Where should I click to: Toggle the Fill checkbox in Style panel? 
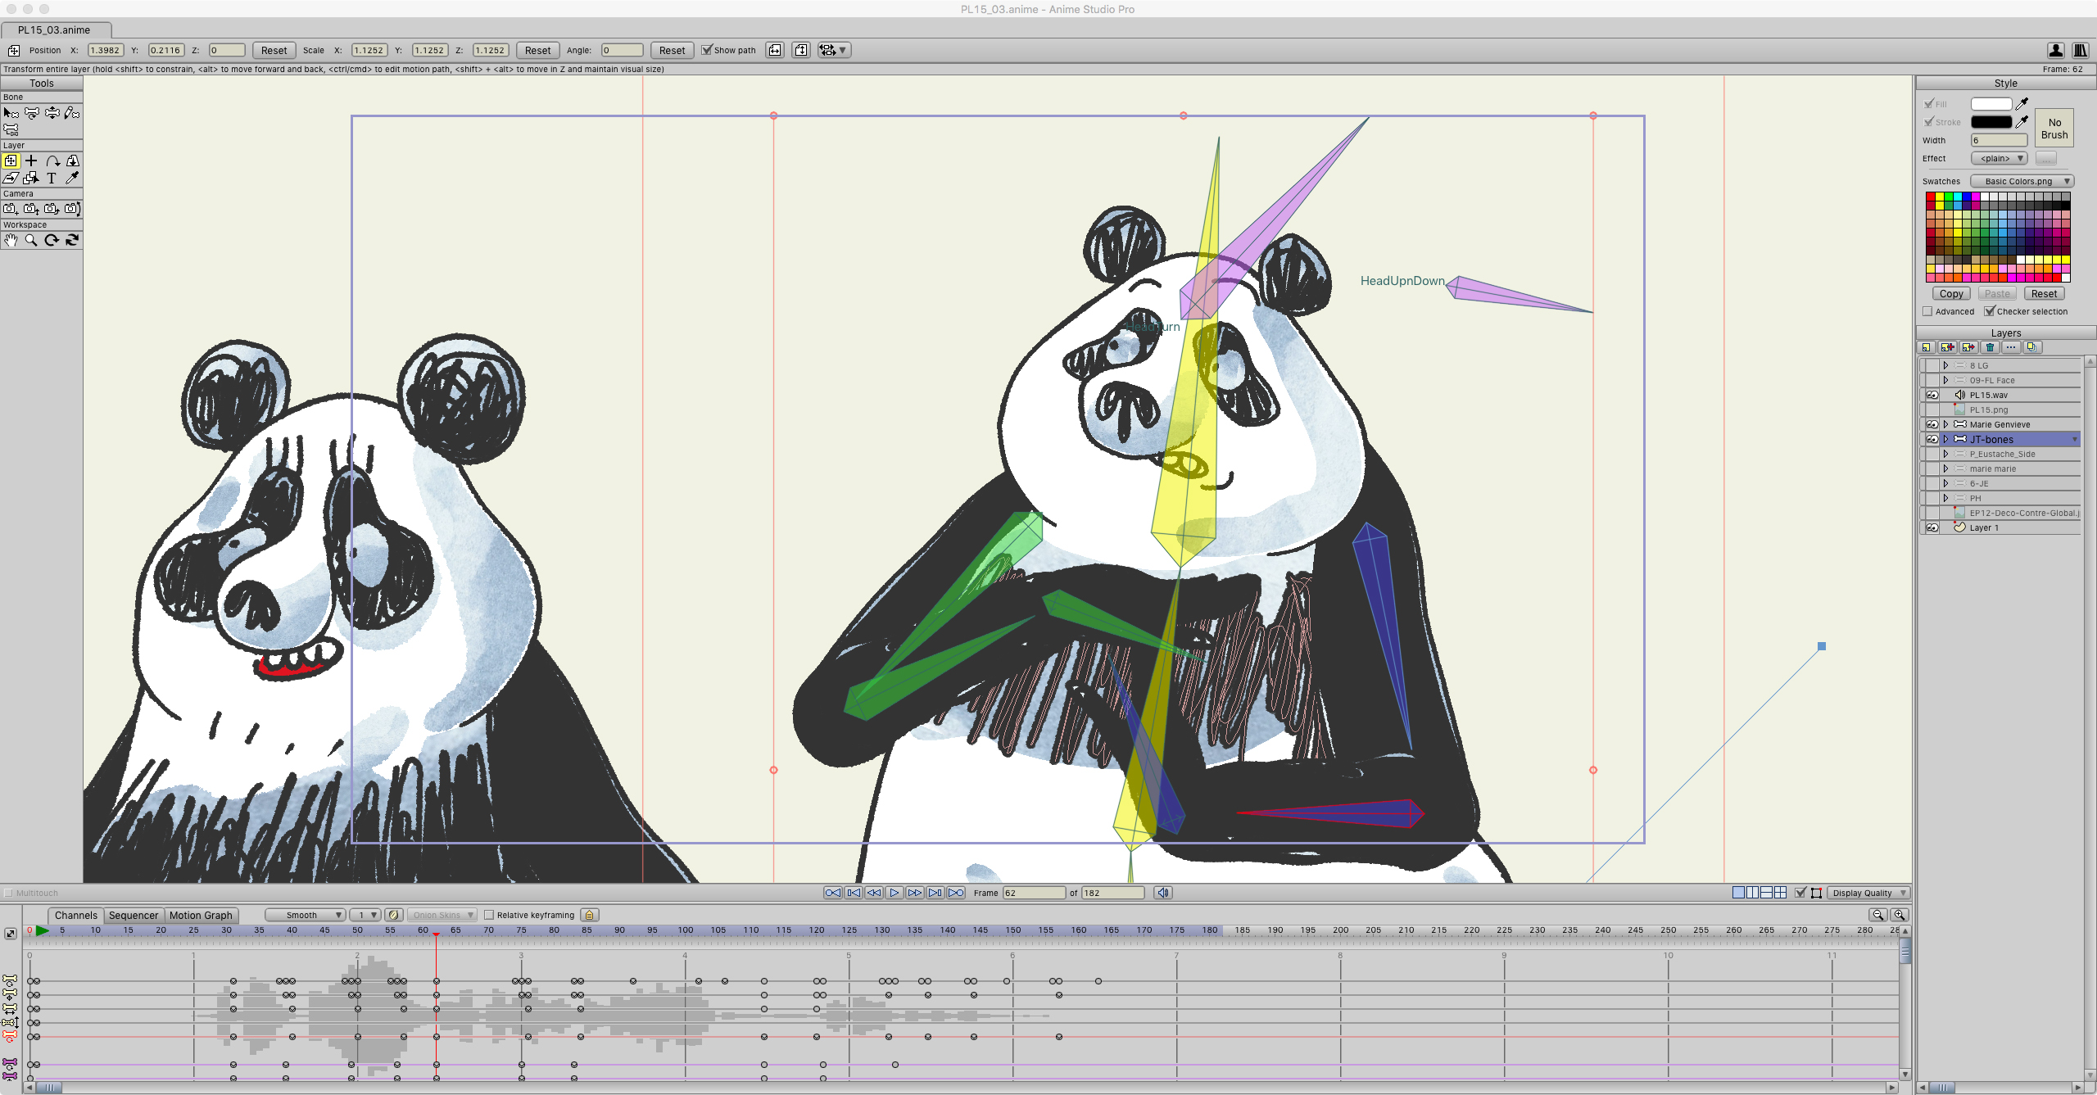click(x=1929, y=104)
